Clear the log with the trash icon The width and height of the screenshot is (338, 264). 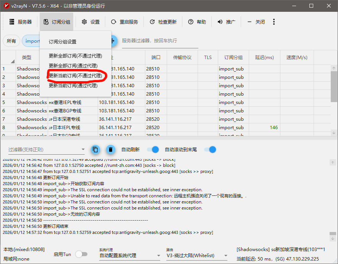click(x=110, y=150)
